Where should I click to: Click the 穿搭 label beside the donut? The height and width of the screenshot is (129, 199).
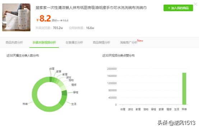76,92
